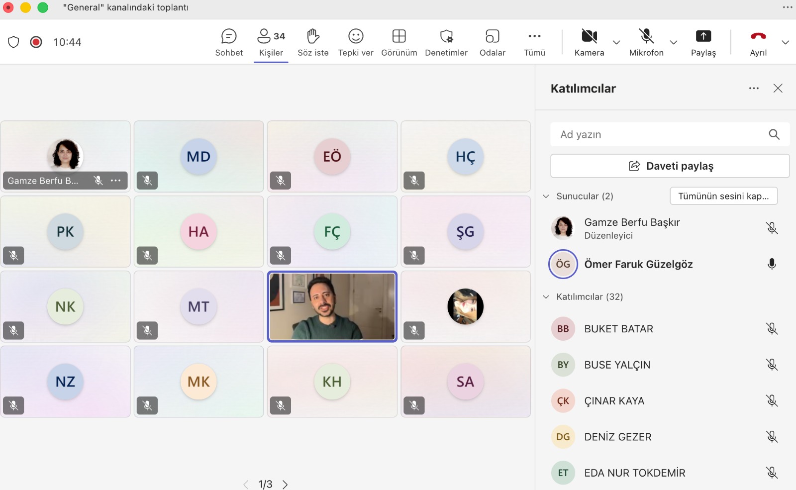Click Daveti paylaş button
The width and height of the screenshot is (796, 490).
pyautogui.click(x=670, y=166)
